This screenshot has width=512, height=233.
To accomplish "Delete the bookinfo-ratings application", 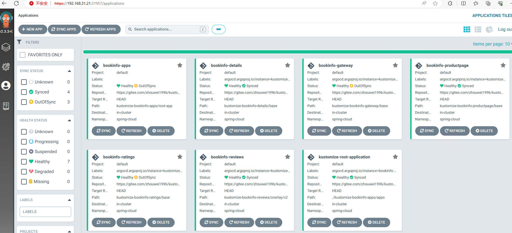I will (x=161, y=222).
